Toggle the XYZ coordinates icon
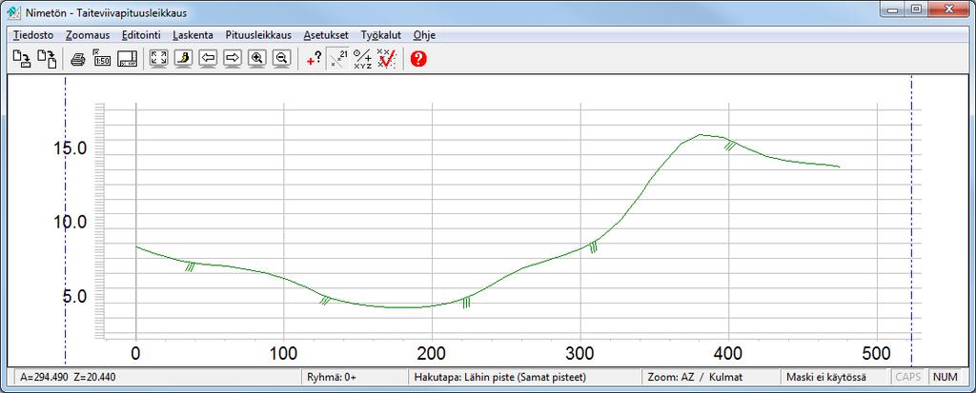This screenshot has width=976, height=393. [x=363, y=59]
